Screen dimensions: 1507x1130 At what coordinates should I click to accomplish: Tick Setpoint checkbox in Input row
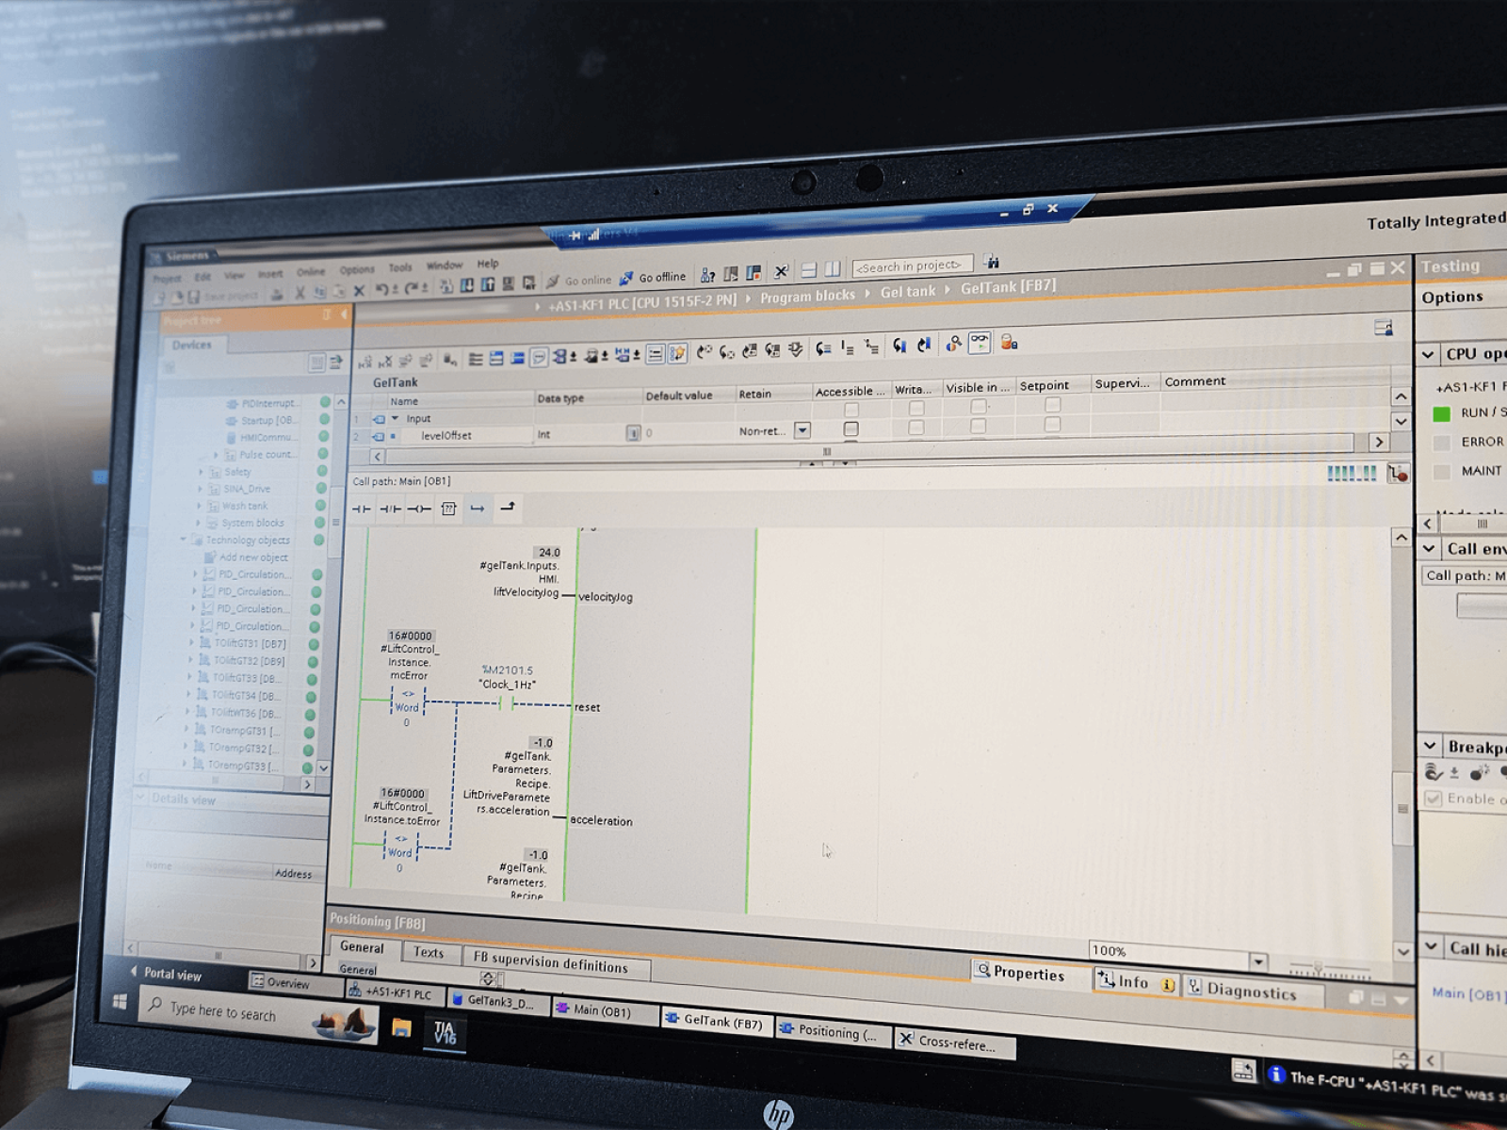tap(1053, 404)
